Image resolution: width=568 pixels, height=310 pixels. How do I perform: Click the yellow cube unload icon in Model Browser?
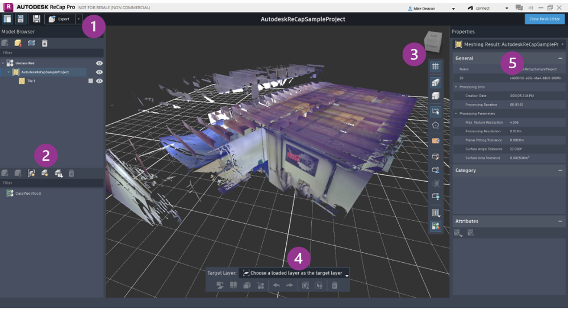pyautogui.click(x=18, y=43)
